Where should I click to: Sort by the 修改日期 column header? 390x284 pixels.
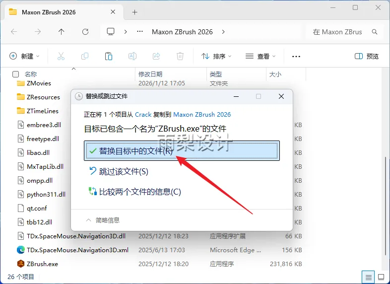click(150, 74)
